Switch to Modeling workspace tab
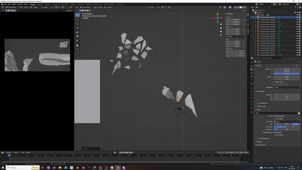The width and height of the screenshot is (302, 170). [x=40, y=4]
